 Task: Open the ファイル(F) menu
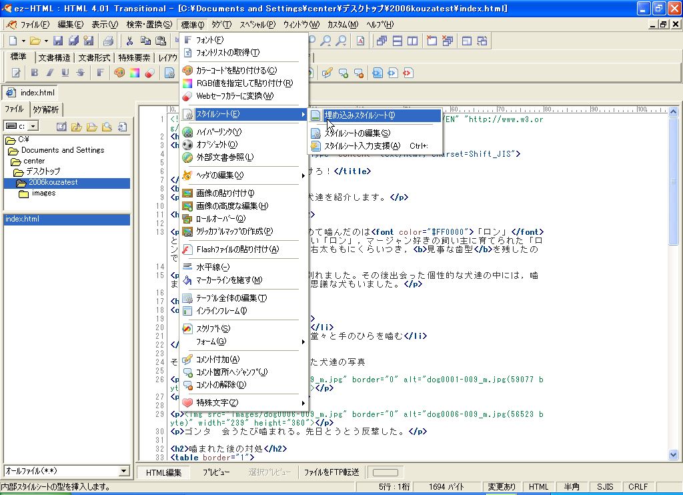(x=35, y=25)
